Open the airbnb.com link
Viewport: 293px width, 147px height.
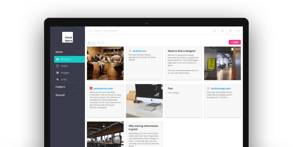pyautogui.click(x=140, y=51)
